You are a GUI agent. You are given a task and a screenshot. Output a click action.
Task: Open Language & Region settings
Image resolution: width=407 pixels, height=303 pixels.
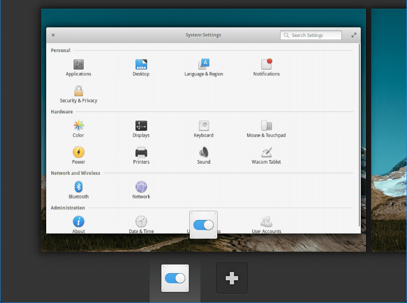tap(203, 68)
